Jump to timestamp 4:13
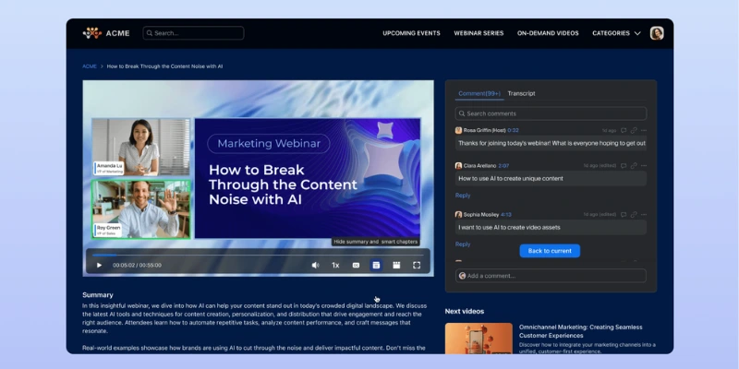 click(506, 215)
